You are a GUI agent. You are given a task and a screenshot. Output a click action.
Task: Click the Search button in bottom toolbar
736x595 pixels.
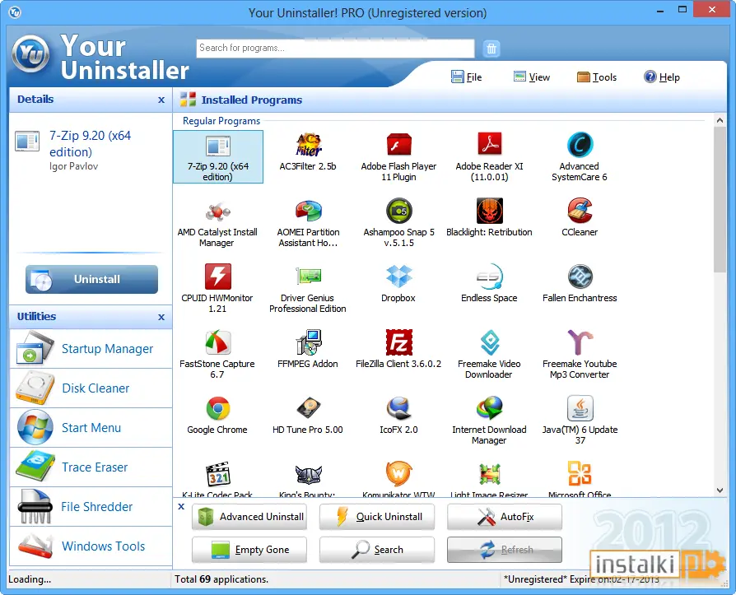pyautogui.click(x=377, y=550)
